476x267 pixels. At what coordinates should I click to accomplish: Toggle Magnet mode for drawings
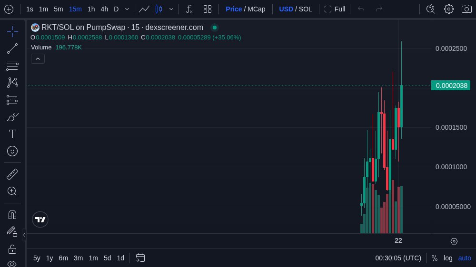point(12,214)
